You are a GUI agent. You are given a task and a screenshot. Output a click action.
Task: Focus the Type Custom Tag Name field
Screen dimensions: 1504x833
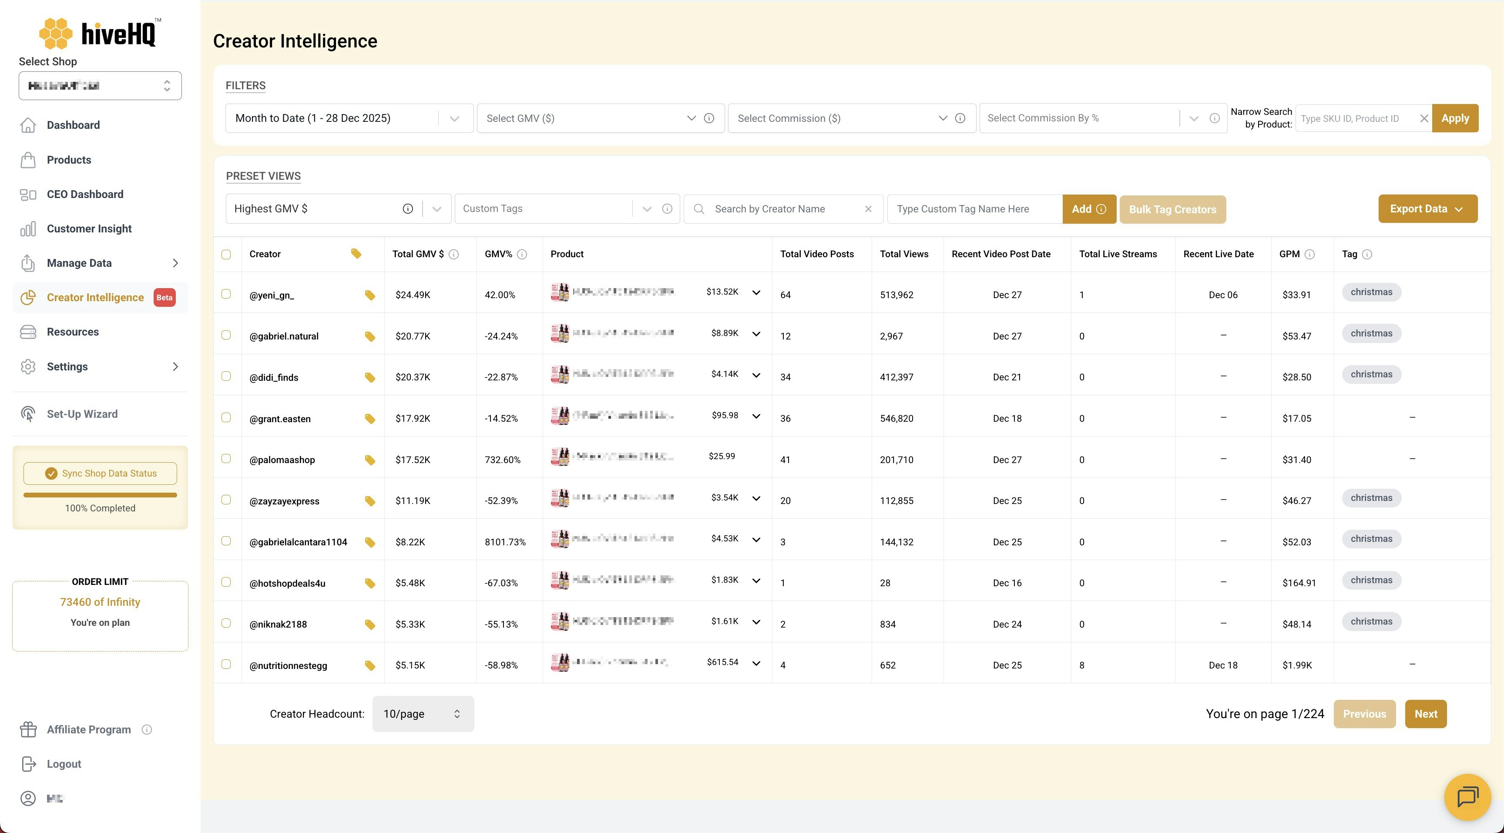coord(974,209)
